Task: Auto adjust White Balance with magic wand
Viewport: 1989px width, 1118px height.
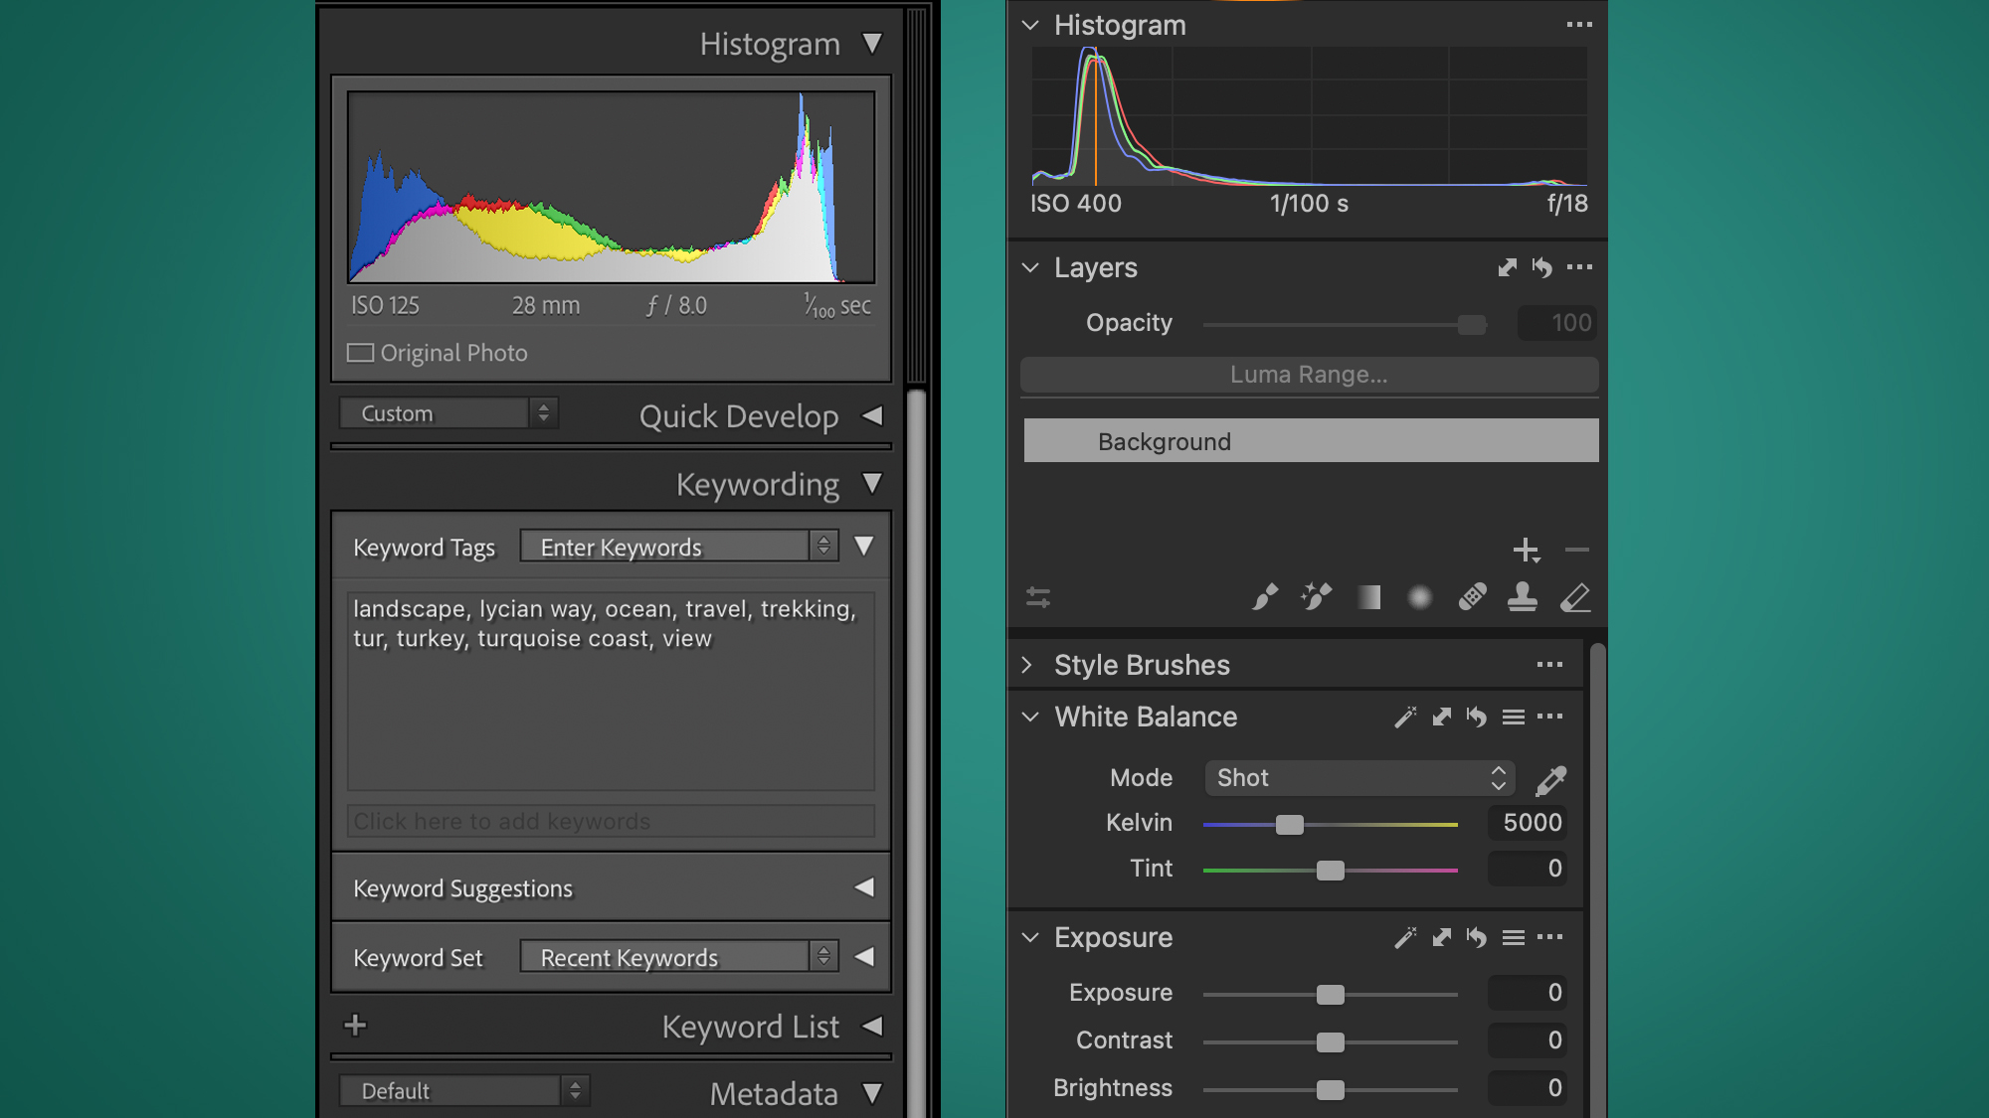Action: click(1405, 717)
